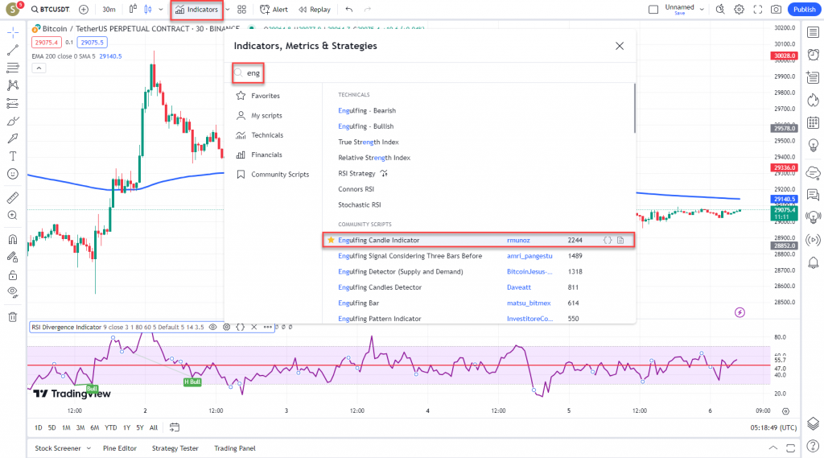The height and width of the screenshot is (458, 824).
Task: Start bar Replay mode
Action: pyautogui.click(x=315, y=10)
